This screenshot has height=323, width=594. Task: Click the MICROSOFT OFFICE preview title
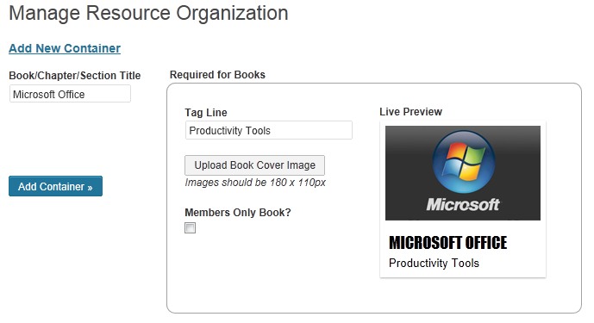click(x=447, y=243)
